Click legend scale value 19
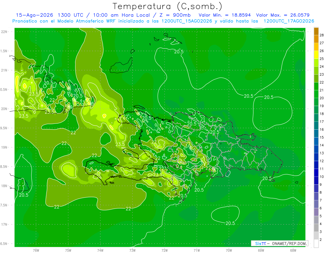This screenshot has height=254, width=329. pyautogui.click(x=322, y=106)
